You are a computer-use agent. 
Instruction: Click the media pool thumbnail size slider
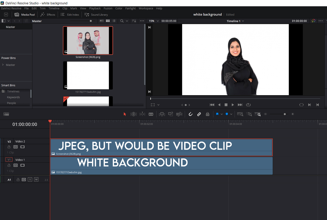[x=91, y=21]
